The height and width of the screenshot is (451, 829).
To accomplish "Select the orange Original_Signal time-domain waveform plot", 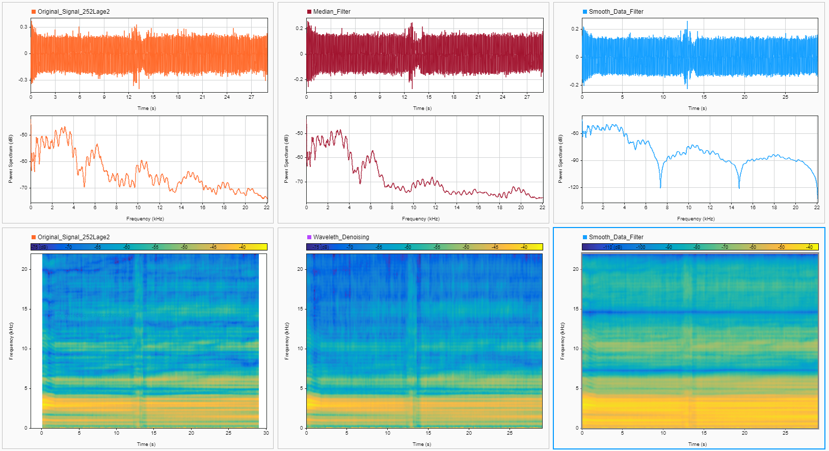I will [x=149, y=55].
